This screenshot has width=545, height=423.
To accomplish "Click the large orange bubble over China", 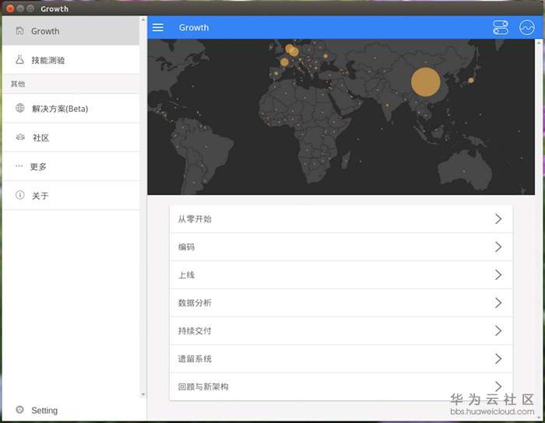I will pyautogui.click(x=425, y=82).
